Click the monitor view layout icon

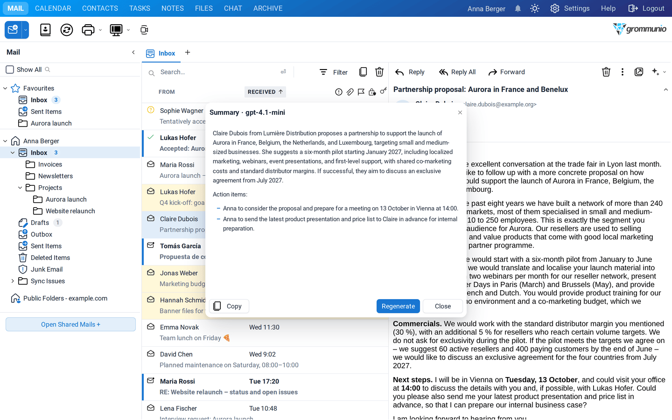(116, 30)
